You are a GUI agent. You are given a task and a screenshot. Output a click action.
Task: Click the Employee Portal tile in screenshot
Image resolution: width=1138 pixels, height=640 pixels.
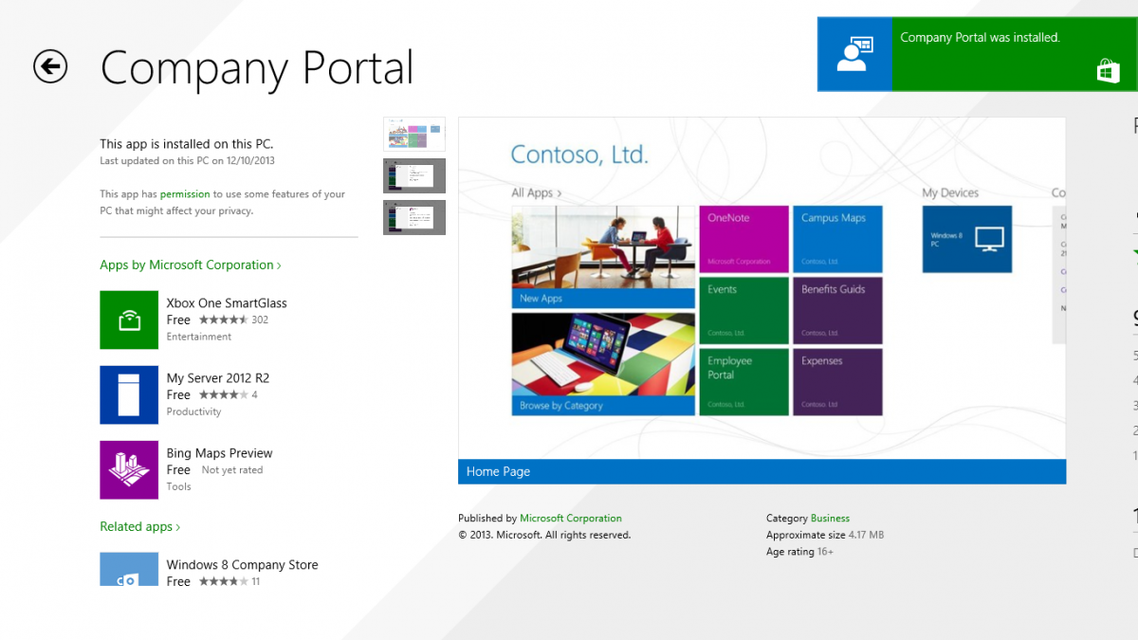(744, 382)
